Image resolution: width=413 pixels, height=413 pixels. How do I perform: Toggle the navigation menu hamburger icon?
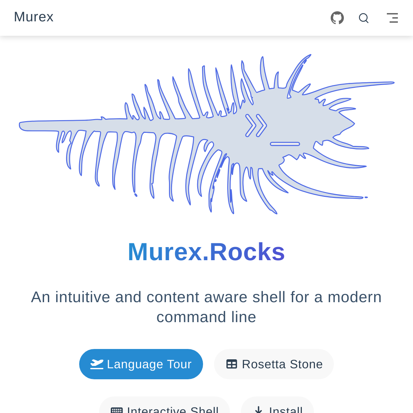click(x=392, y=18)
